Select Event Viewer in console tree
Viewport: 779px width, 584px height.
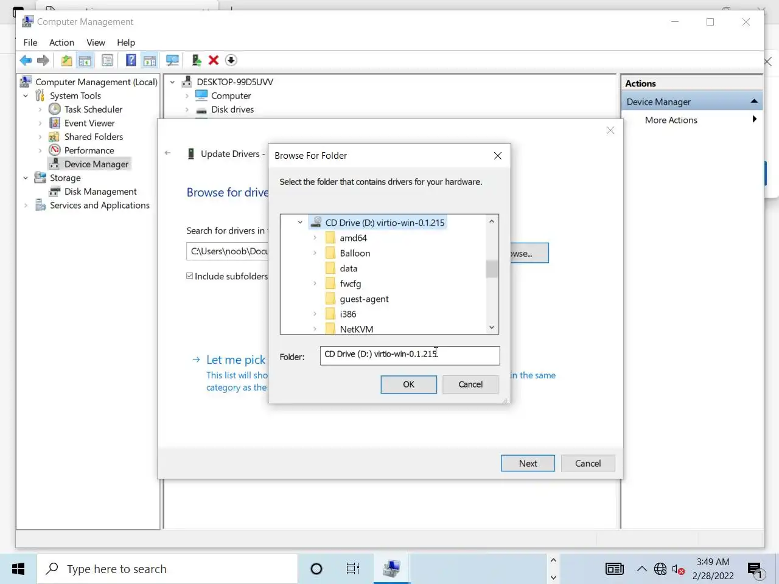pos(89,123)
